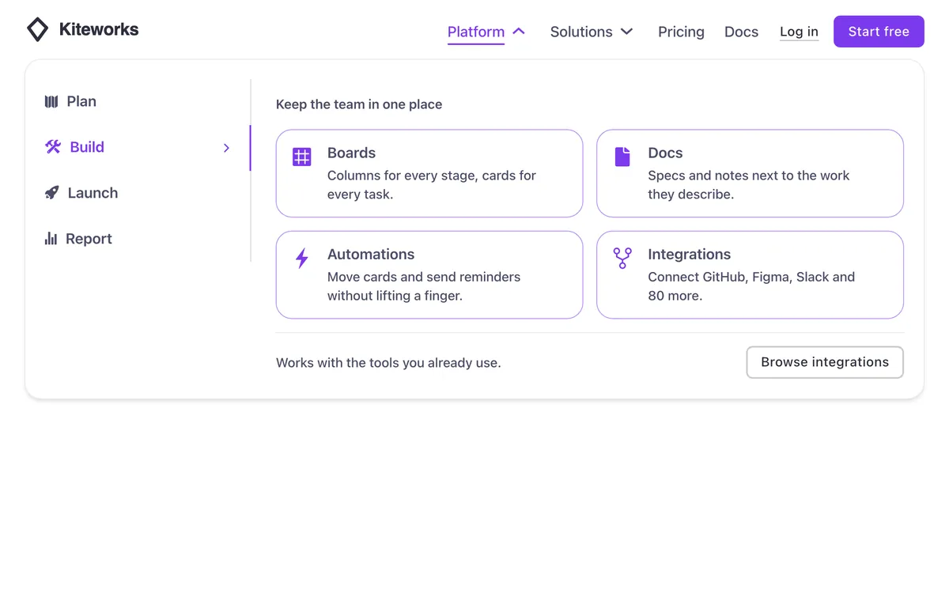949x593 pixels.
Task: Click the chevron beside Build
Action: [226, 148]
